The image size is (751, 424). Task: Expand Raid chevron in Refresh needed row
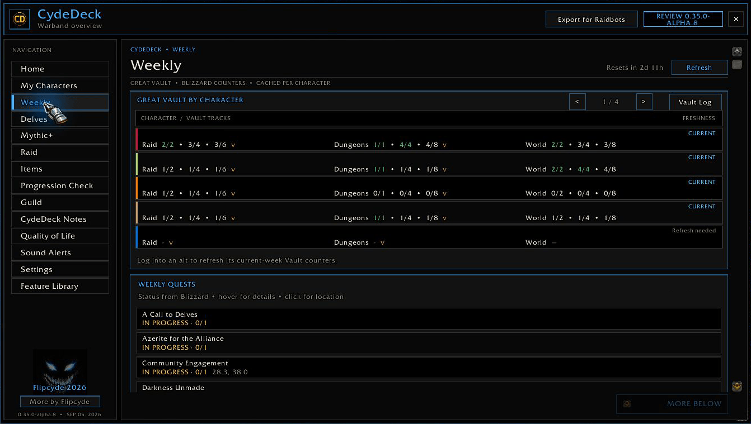click(171, 243)
